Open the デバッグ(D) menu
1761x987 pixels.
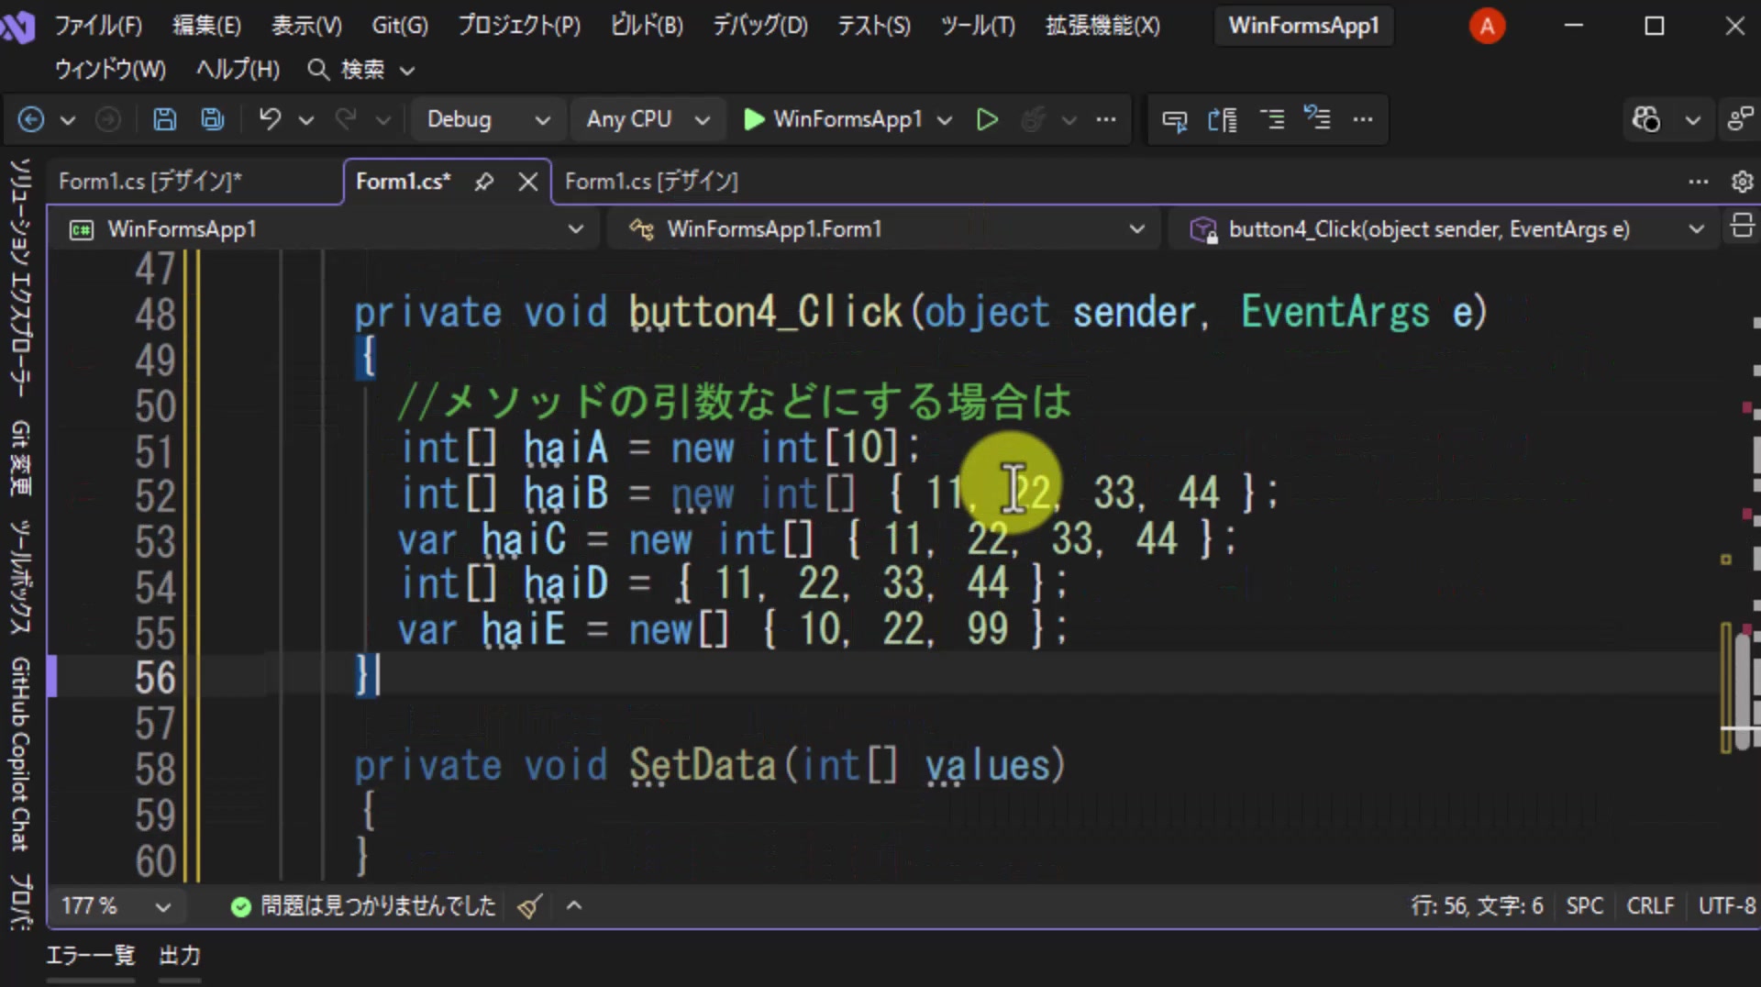click(760, 26)
